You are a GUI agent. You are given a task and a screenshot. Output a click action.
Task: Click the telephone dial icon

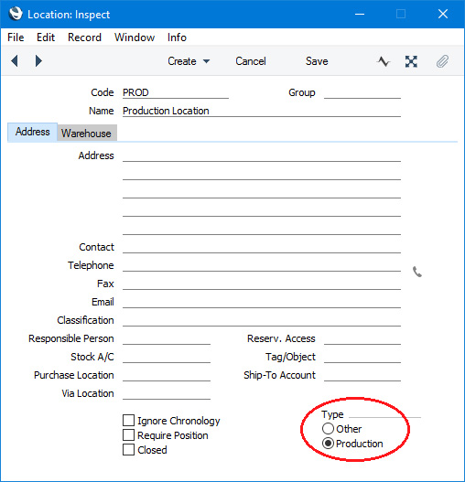click(417, 272)
